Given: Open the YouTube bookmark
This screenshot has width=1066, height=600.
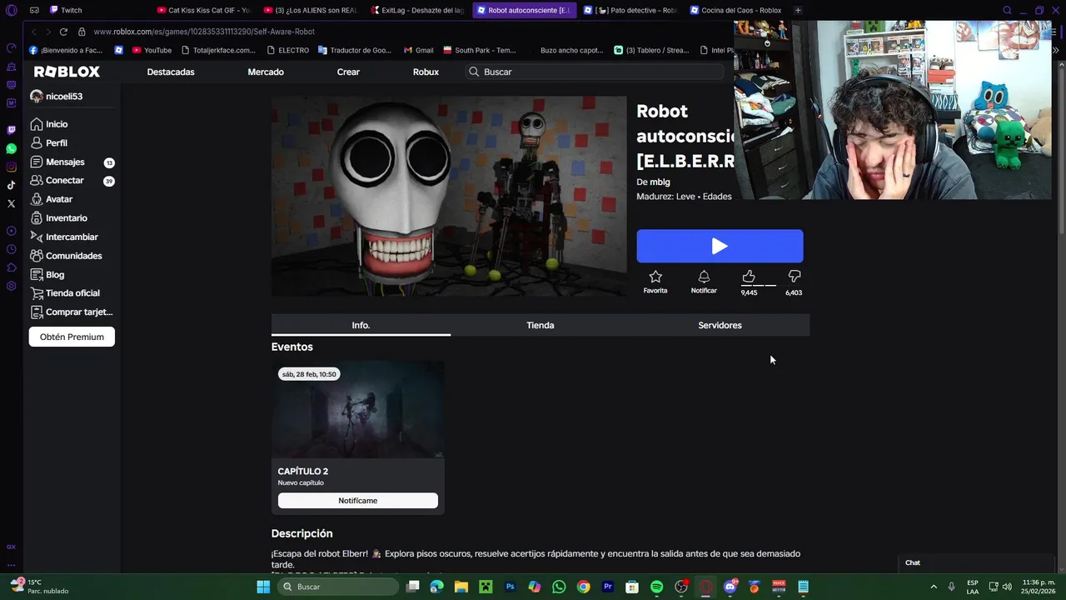Looking at the screenshot, I should pos(152,50).
